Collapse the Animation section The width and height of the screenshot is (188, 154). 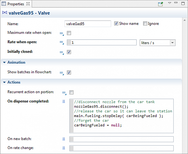[4, 62]
